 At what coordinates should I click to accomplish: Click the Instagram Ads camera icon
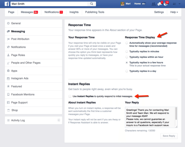point(8,78)
